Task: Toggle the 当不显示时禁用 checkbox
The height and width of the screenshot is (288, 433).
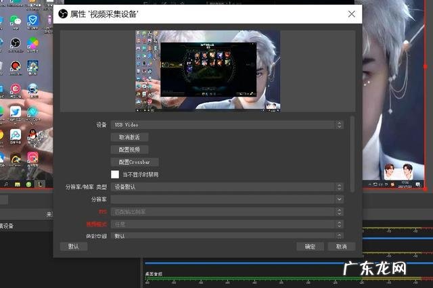Action: (115, 174)
